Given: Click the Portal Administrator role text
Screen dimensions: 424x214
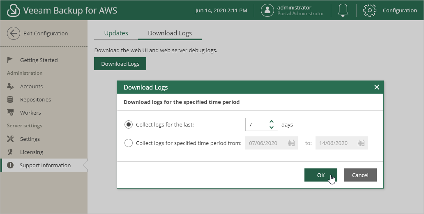Looking at the screenshot, I should point(300,14).
